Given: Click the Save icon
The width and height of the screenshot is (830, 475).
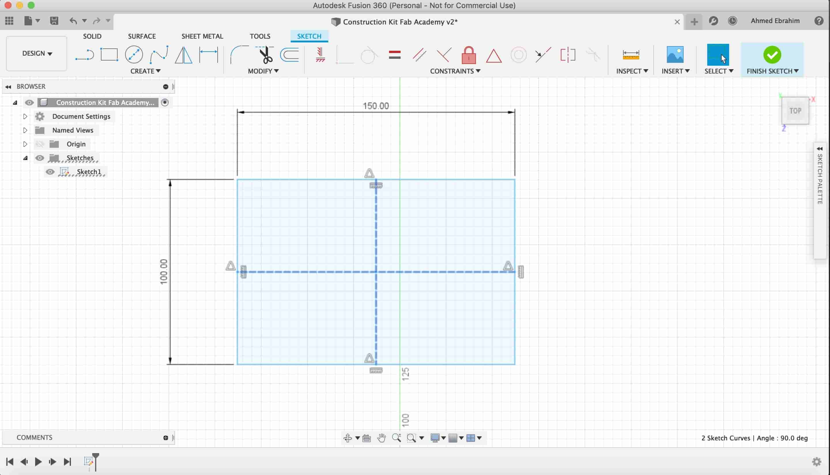Looking at the screenshot, I should [x=54, y=21].
